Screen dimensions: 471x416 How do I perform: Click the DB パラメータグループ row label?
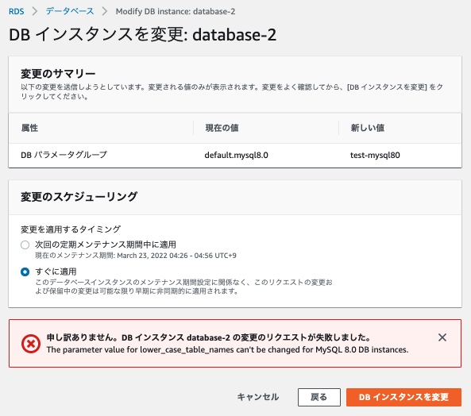point(64,155)
